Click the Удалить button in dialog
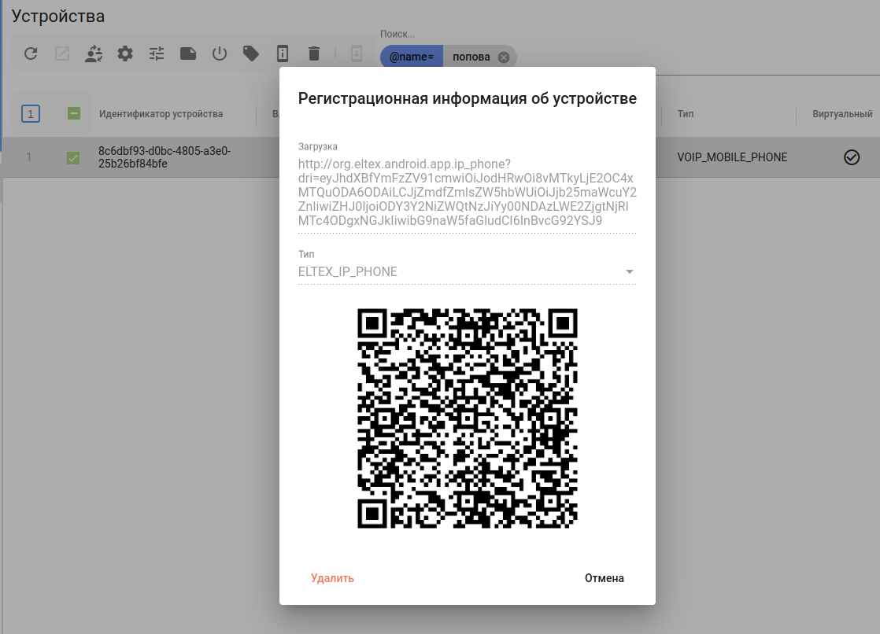The image size is (880, 634). pyautogui.click(x=332, y=578)
